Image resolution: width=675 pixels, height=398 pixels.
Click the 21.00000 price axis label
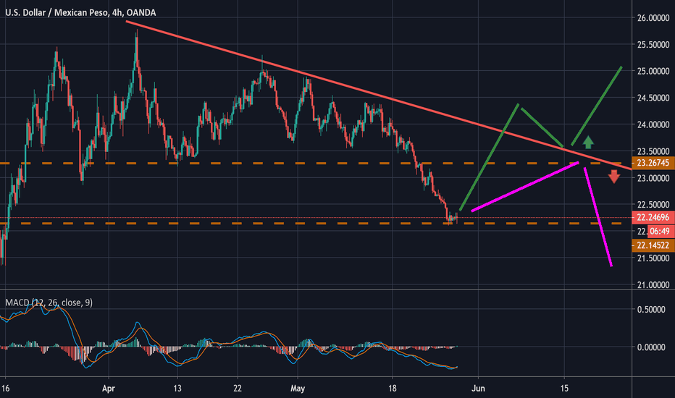(653, 284)
